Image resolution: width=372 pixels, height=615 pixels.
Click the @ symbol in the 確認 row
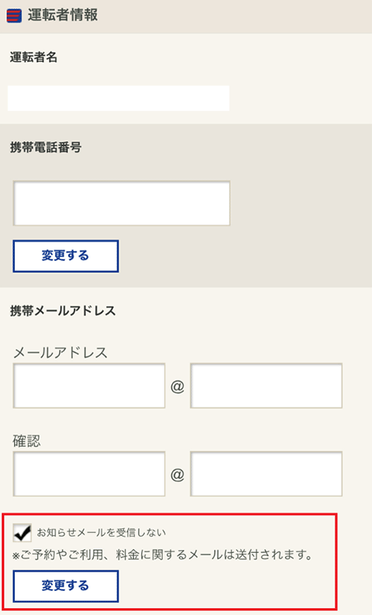(x=177, y=475)
